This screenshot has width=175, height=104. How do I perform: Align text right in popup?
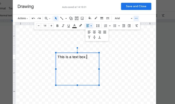99,32
